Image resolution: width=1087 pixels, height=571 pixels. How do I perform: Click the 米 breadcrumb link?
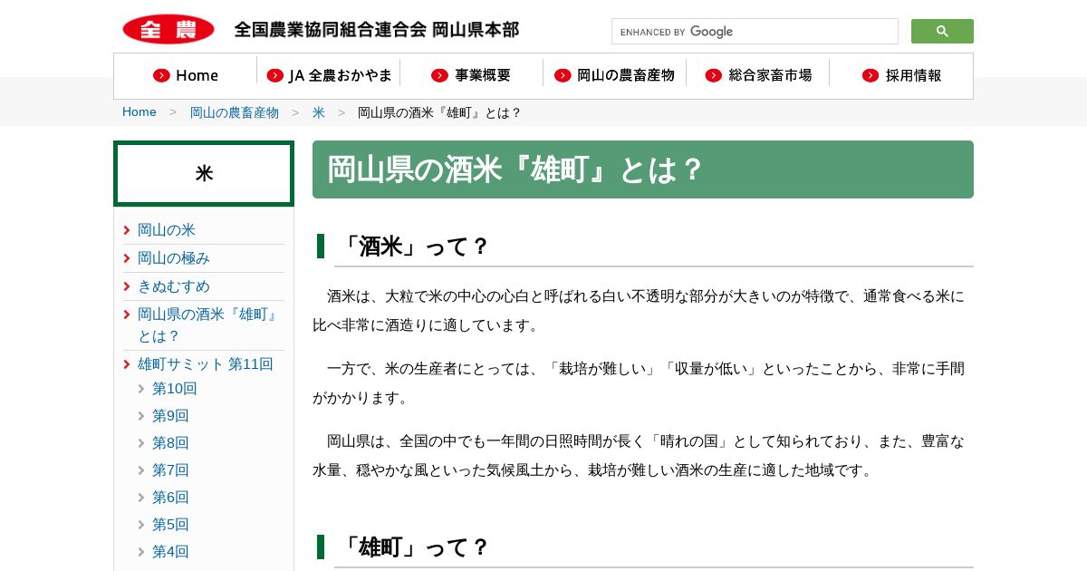319,112
